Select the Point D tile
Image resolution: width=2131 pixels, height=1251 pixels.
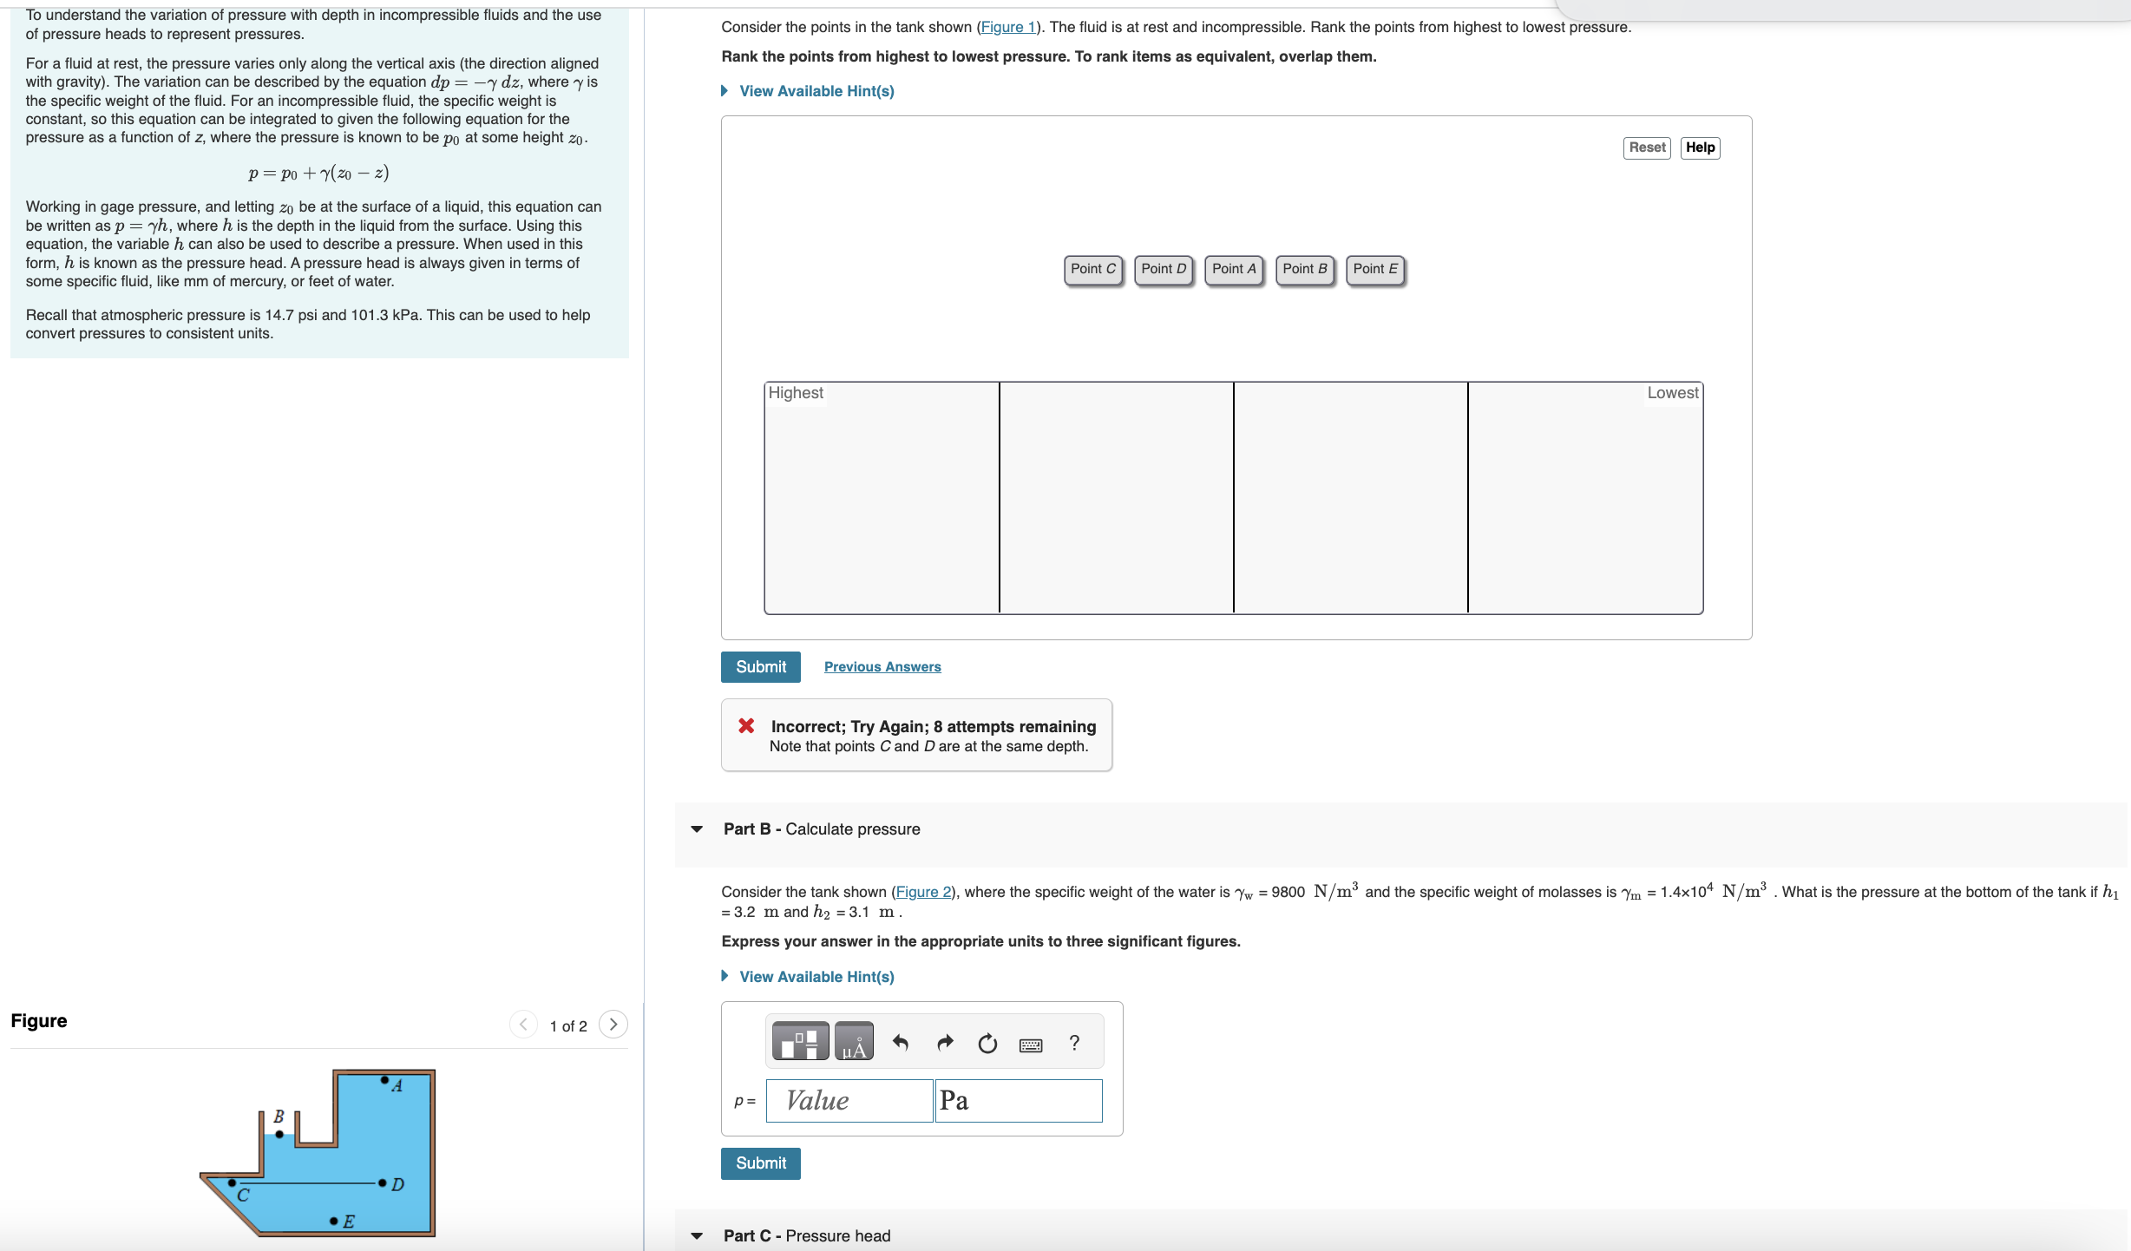click(1164, 270)
